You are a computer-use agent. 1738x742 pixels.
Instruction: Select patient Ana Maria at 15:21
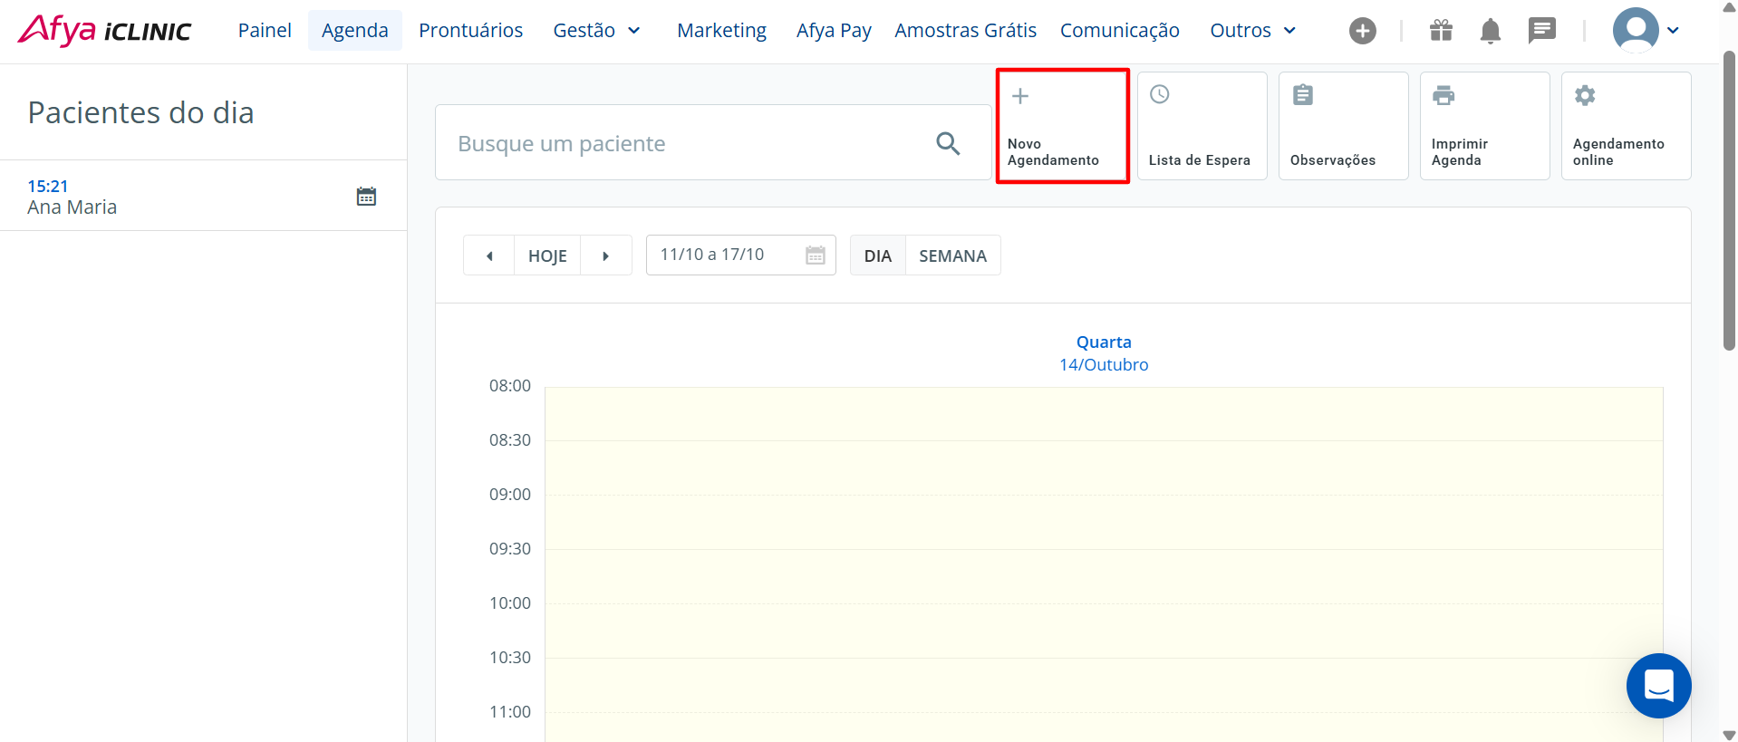point(203,196)
